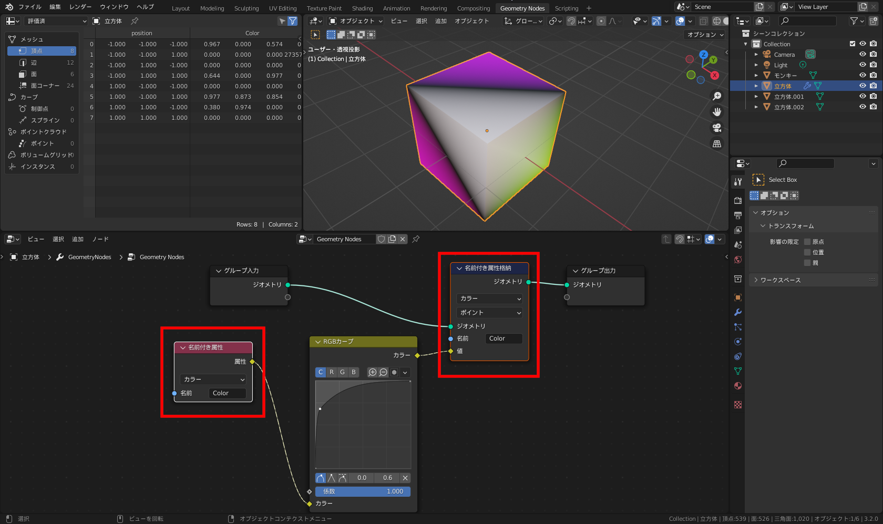Screen dimensions: 883x524
Task: Open the ファイル menu
Action: (30, 7)
